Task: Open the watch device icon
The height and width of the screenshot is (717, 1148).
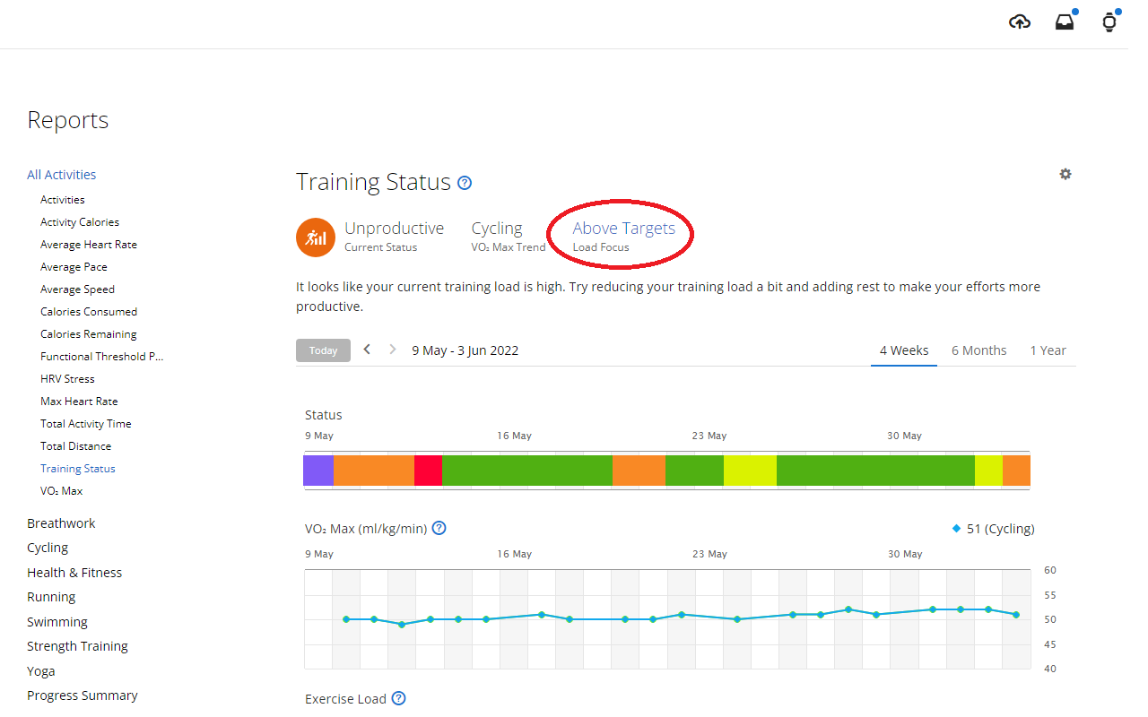Action: point(1109,22)
